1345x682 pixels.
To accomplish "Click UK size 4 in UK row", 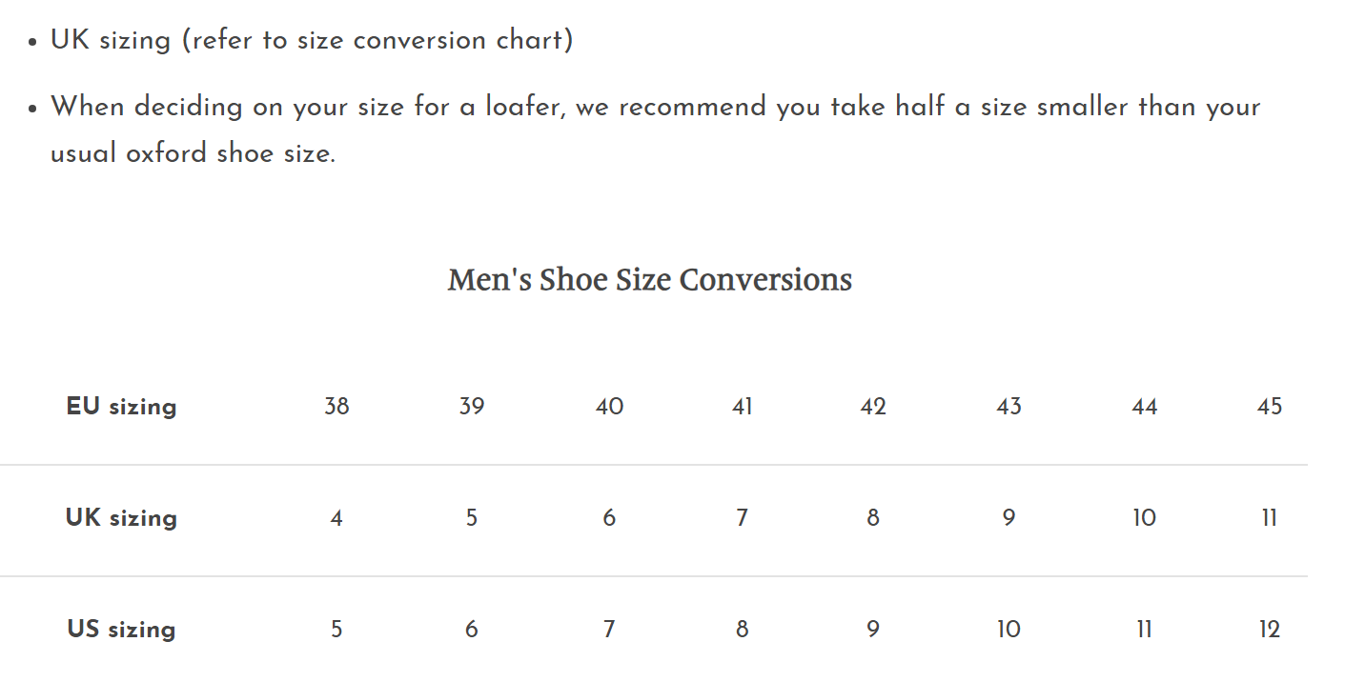I will (336, 518).
